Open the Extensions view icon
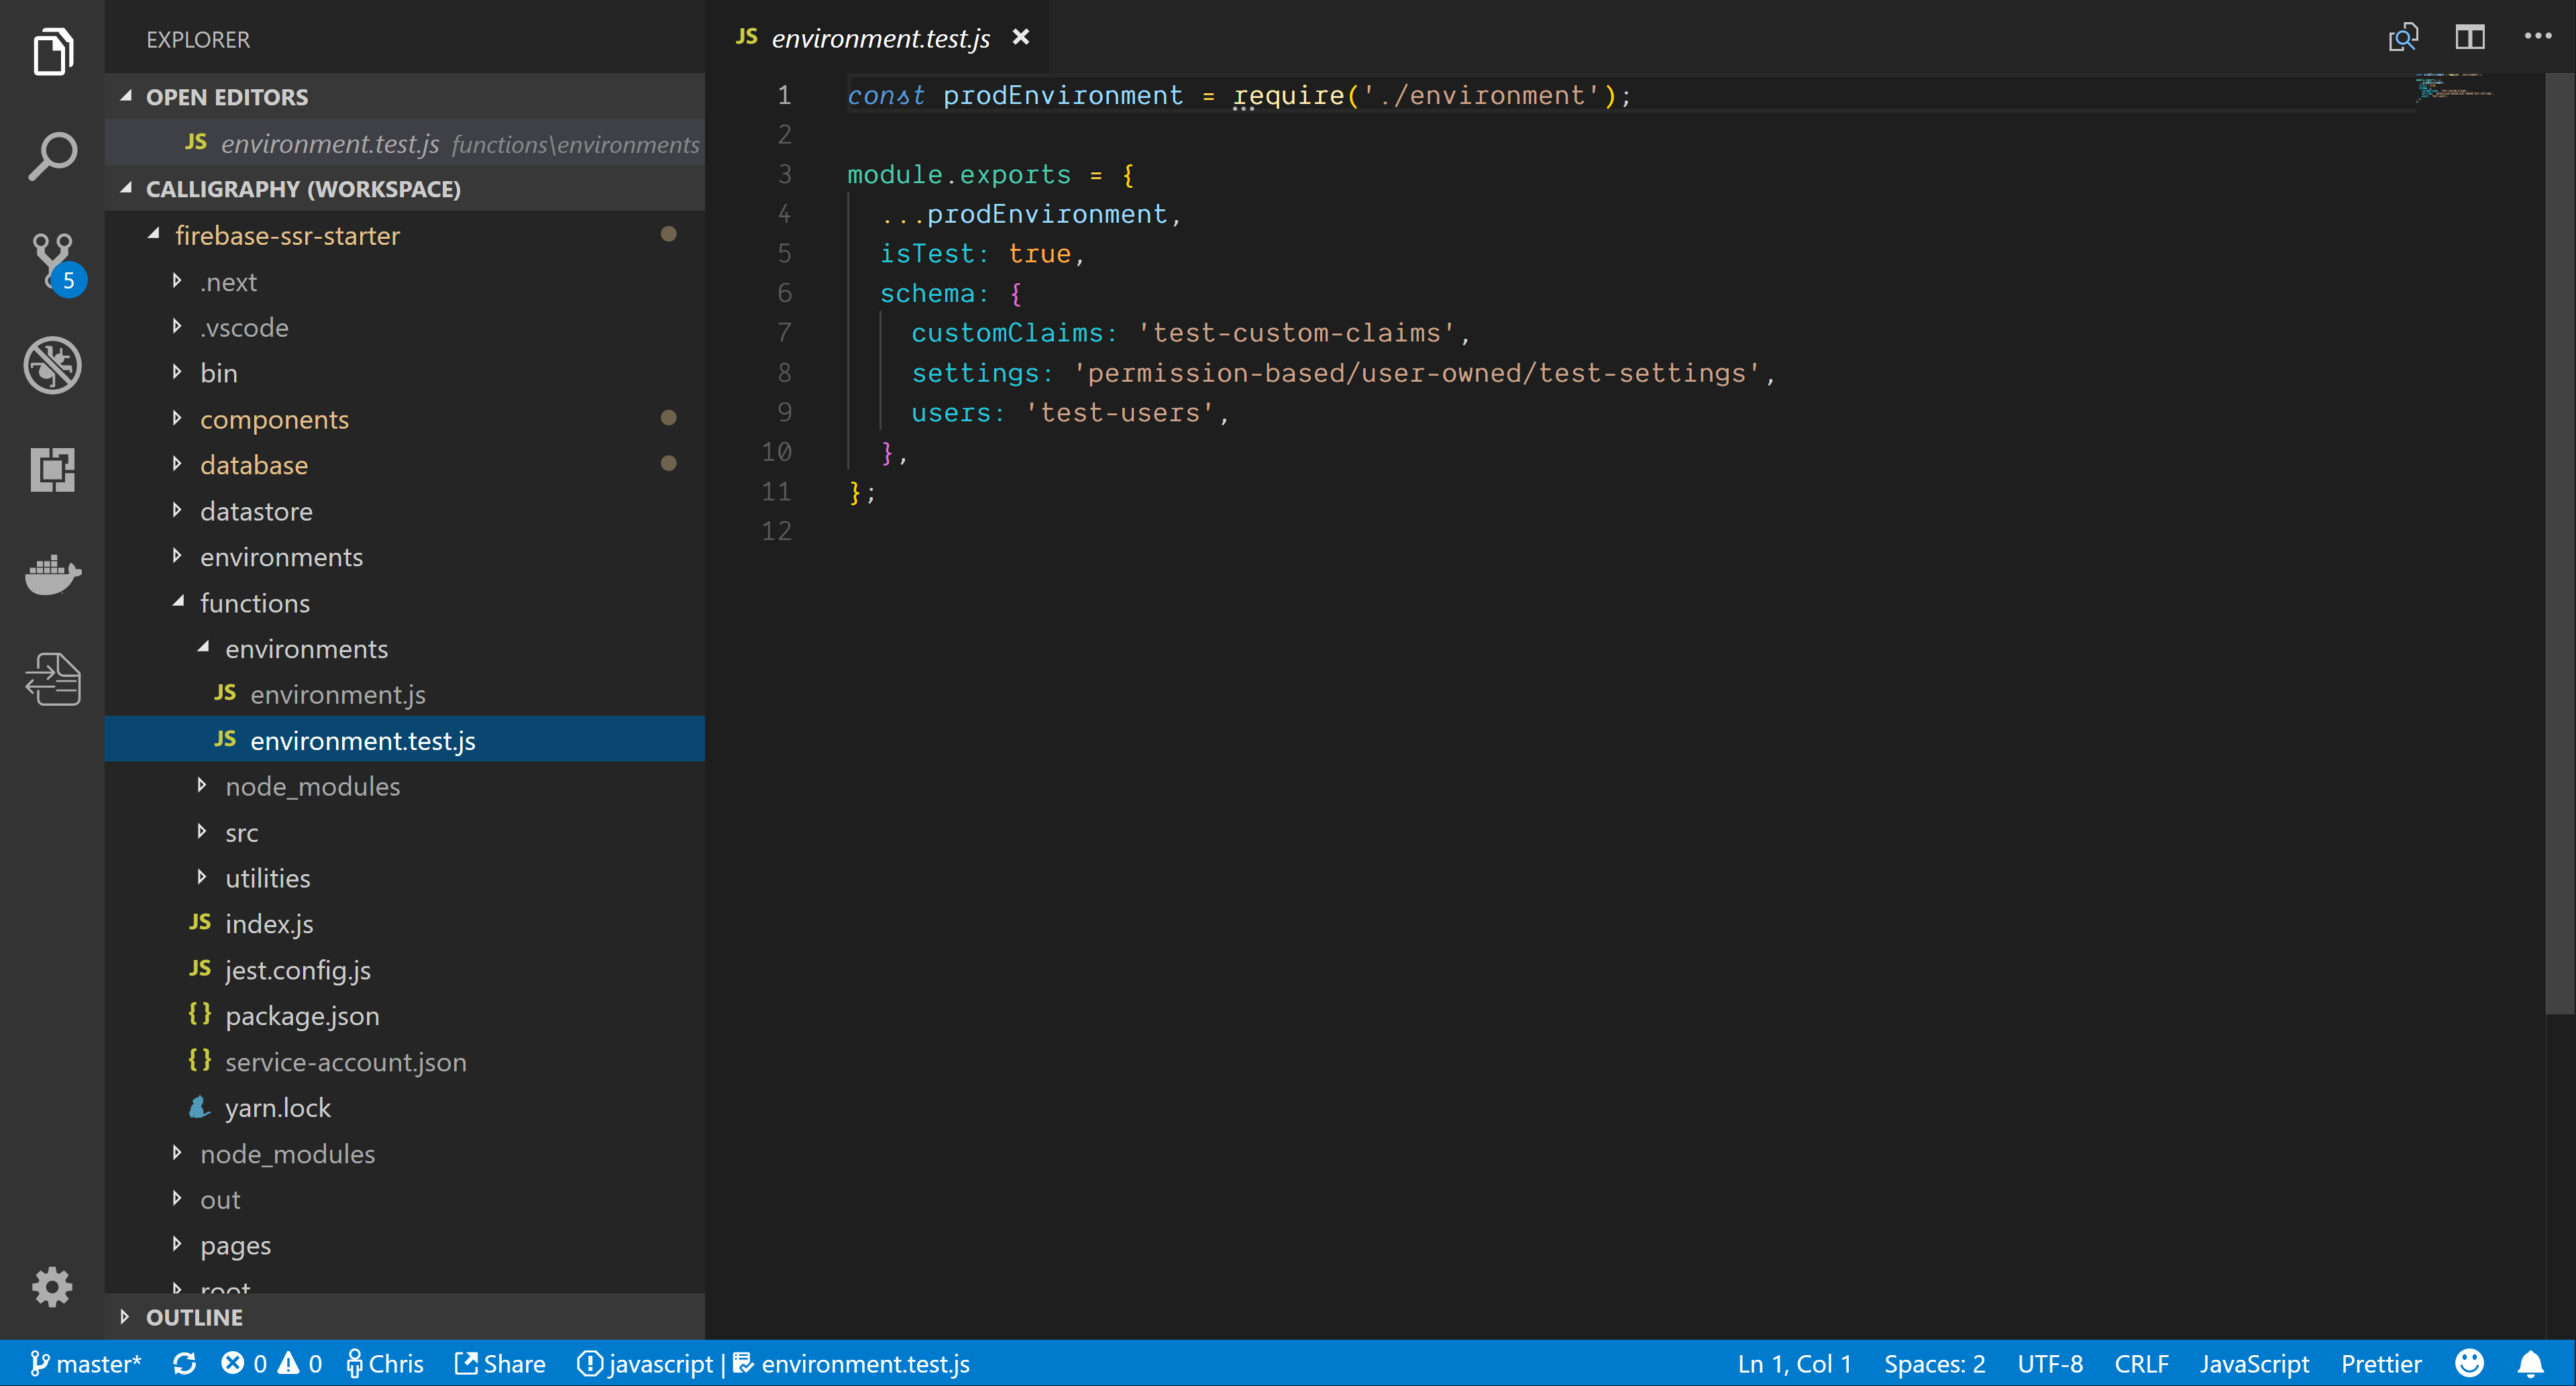 tap(52, 469)
